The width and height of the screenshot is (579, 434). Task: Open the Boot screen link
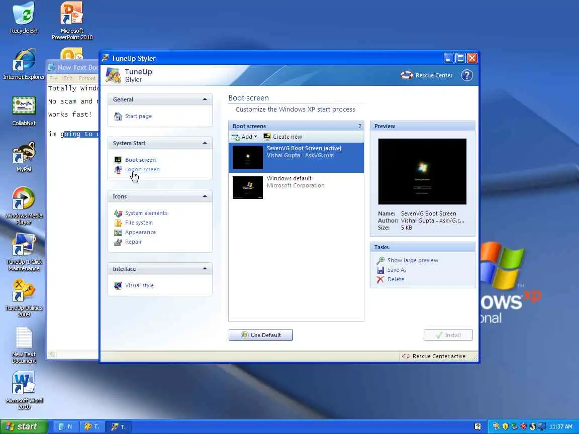(140, 160)
